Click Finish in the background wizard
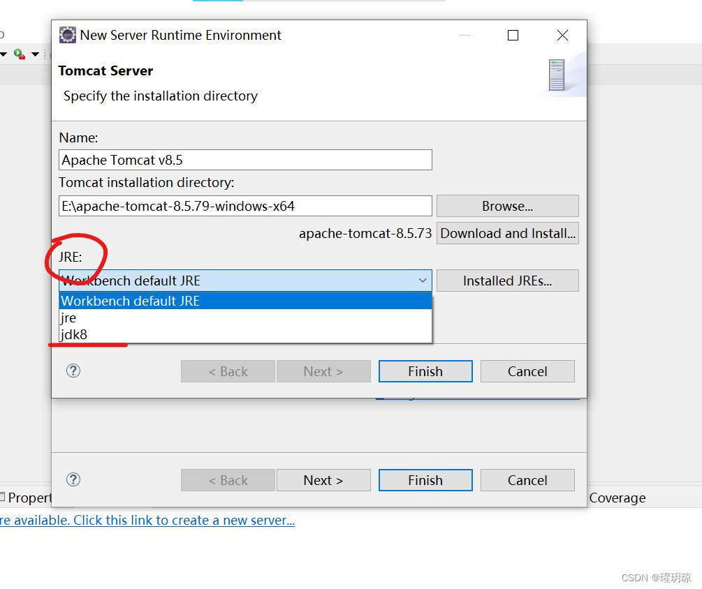Image resolution: width=702 pixels, height=589 pixels. click(425, 480)
